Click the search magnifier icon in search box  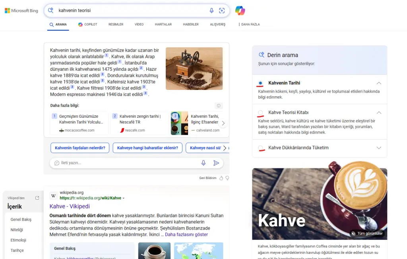(x=50, y=10)
